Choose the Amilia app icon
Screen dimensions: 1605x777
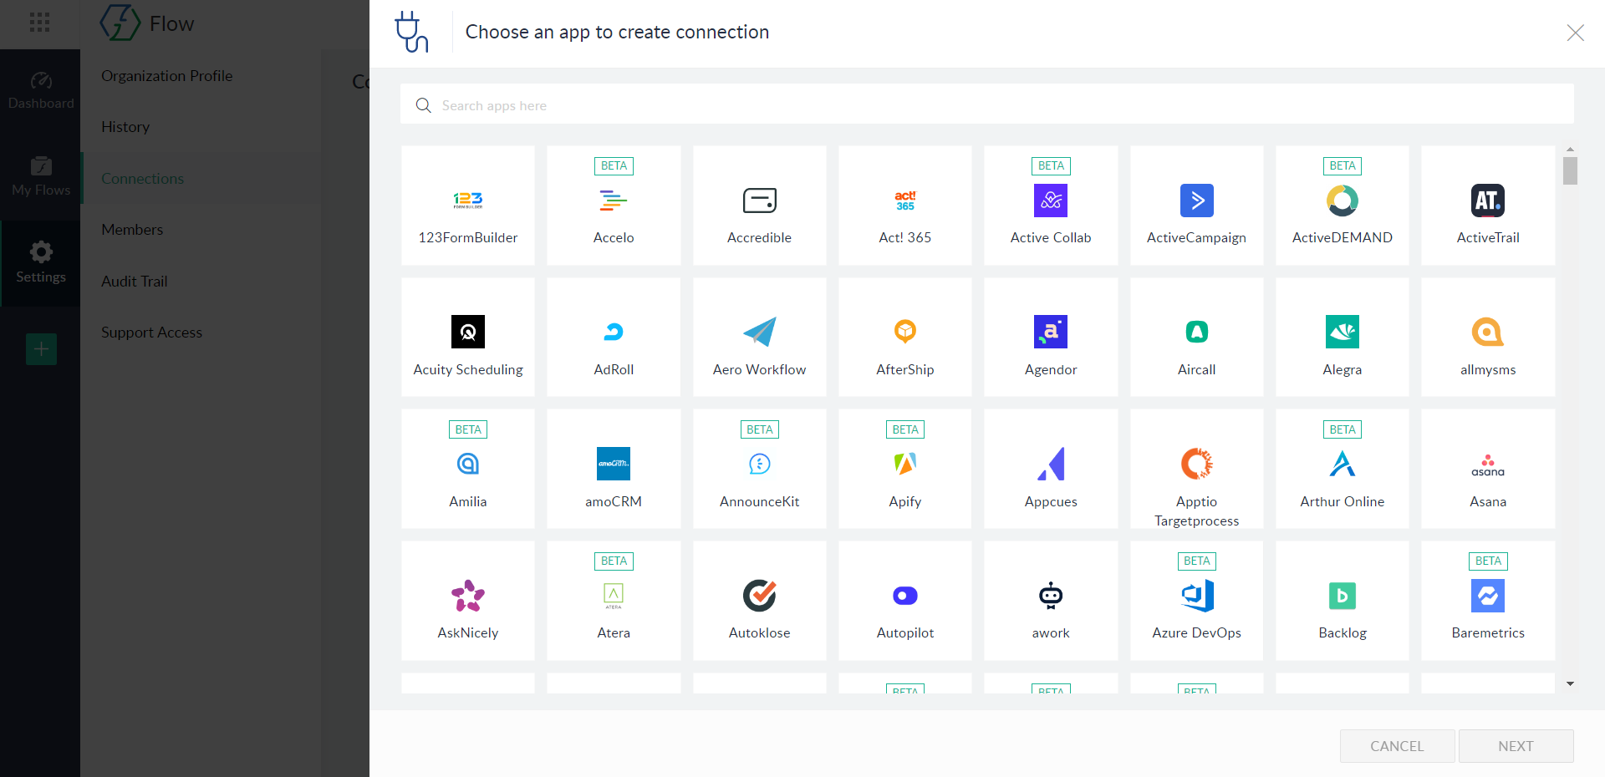(468, 464)
